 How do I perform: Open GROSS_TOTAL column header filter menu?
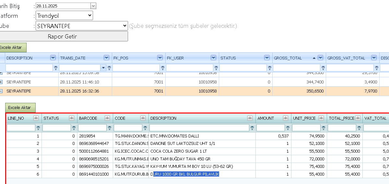point(321,58)
